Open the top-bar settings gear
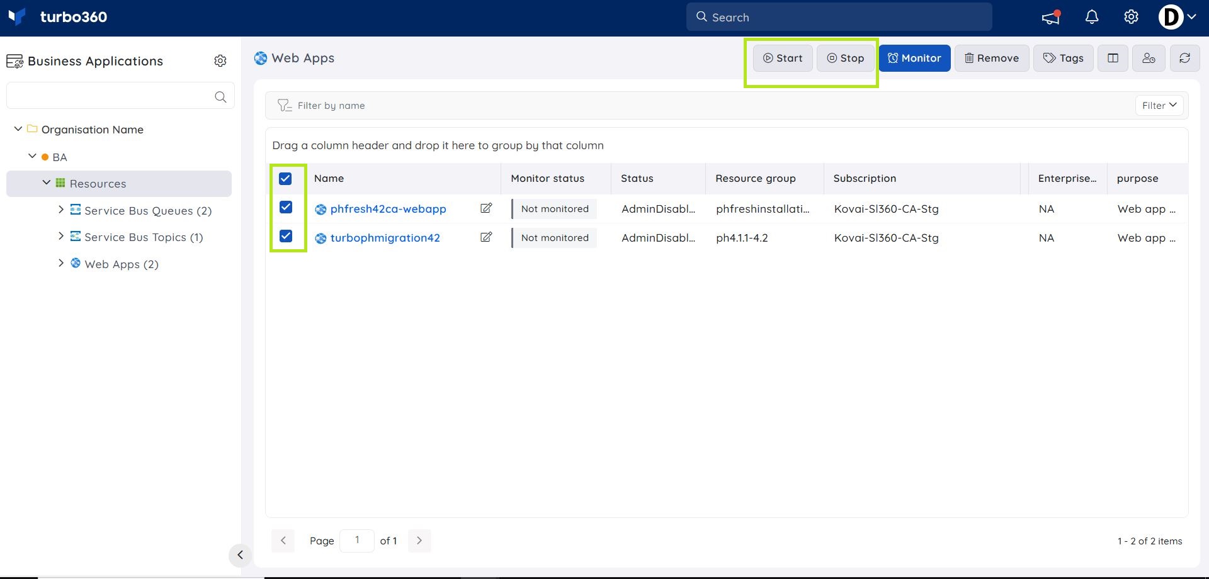The height and width of the screenshot is (579, 1209). coord(1131,18)
